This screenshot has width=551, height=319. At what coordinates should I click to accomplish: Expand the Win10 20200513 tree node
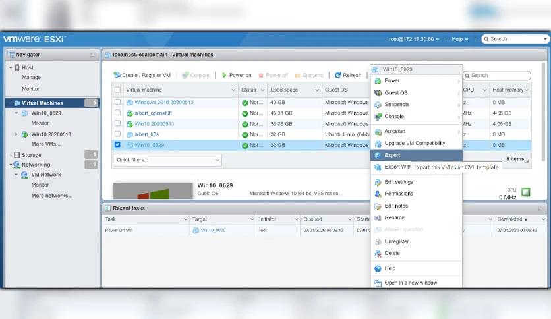[16, 134]
